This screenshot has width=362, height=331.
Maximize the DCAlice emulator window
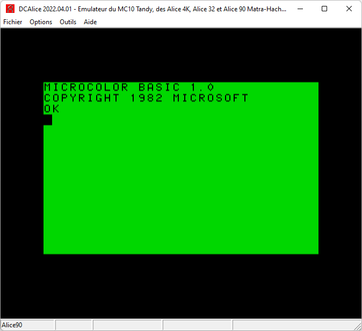click(x=324, y=9)
